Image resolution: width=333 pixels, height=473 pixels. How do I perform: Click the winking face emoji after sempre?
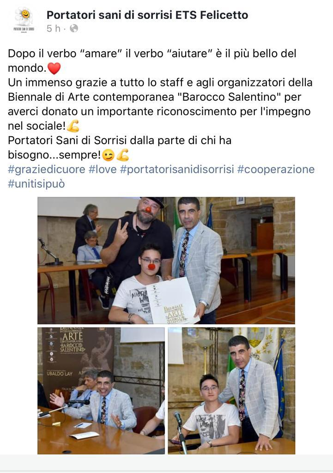coord(108,155)
